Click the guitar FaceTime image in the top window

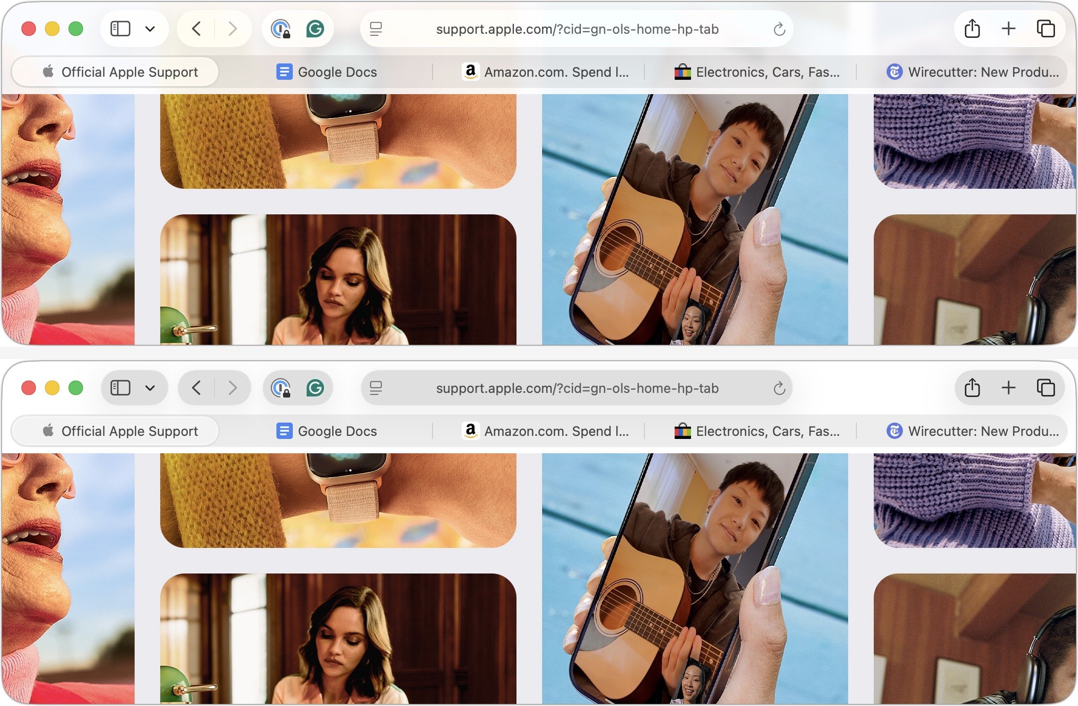695,219
